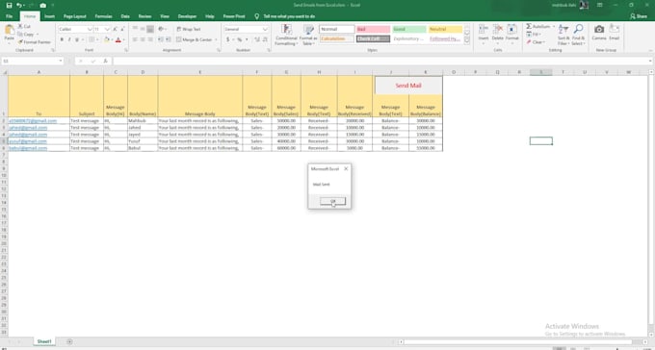655x350 pixels.
Task: Open Find & Select magnifier
Action: pyautogui.click(x=579, y=35)
